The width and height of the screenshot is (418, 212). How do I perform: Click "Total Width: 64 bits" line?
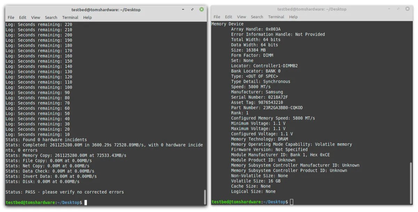pyautogui.click(x=256, y=39)
